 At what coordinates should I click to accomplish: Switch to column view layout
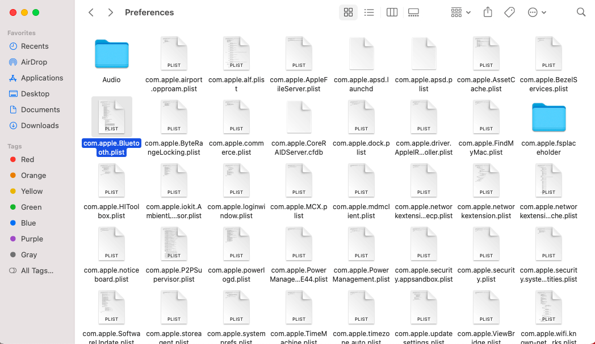pos(392,12)
